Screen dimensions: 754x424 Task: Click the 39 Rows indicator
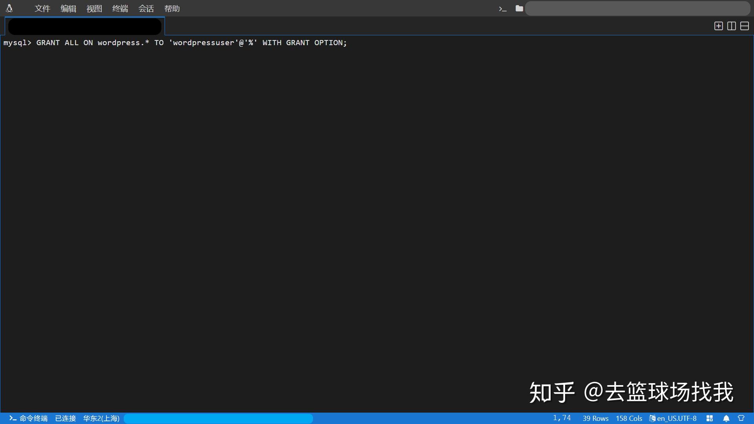tap(595, 419)
